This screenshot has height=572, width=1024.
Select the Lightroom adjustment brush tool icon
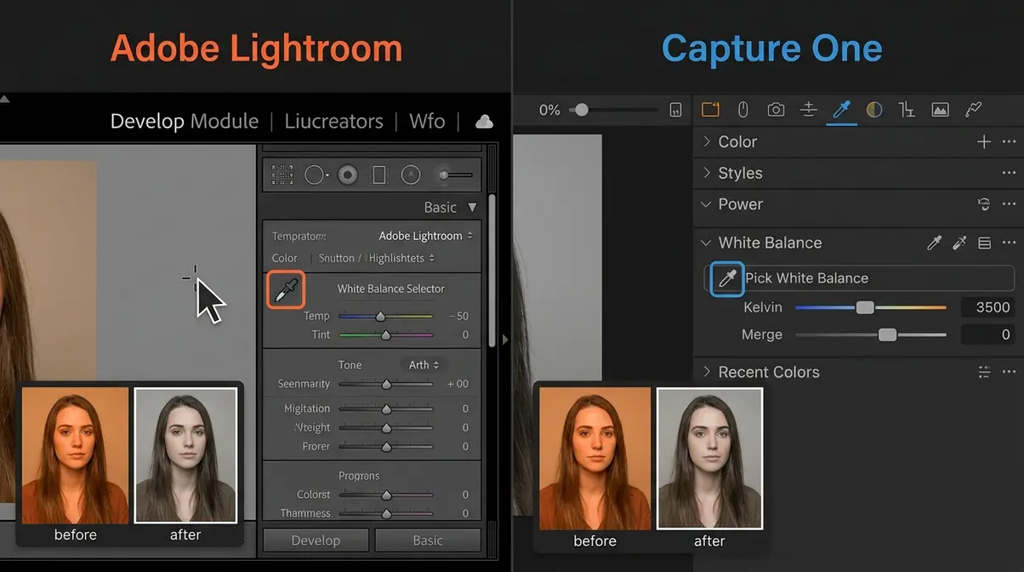click(x=452, y=175)
